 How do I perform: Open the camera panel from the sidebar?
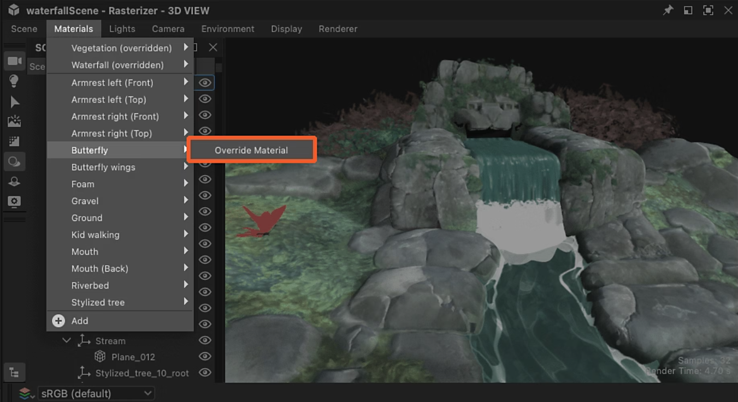[x=14, y=61]
